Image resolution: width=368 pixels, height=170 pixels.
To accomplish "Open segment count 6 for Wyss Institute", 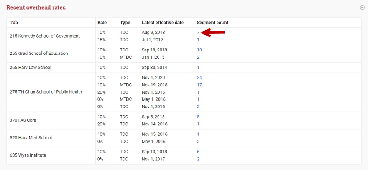I will pos(198,152).
